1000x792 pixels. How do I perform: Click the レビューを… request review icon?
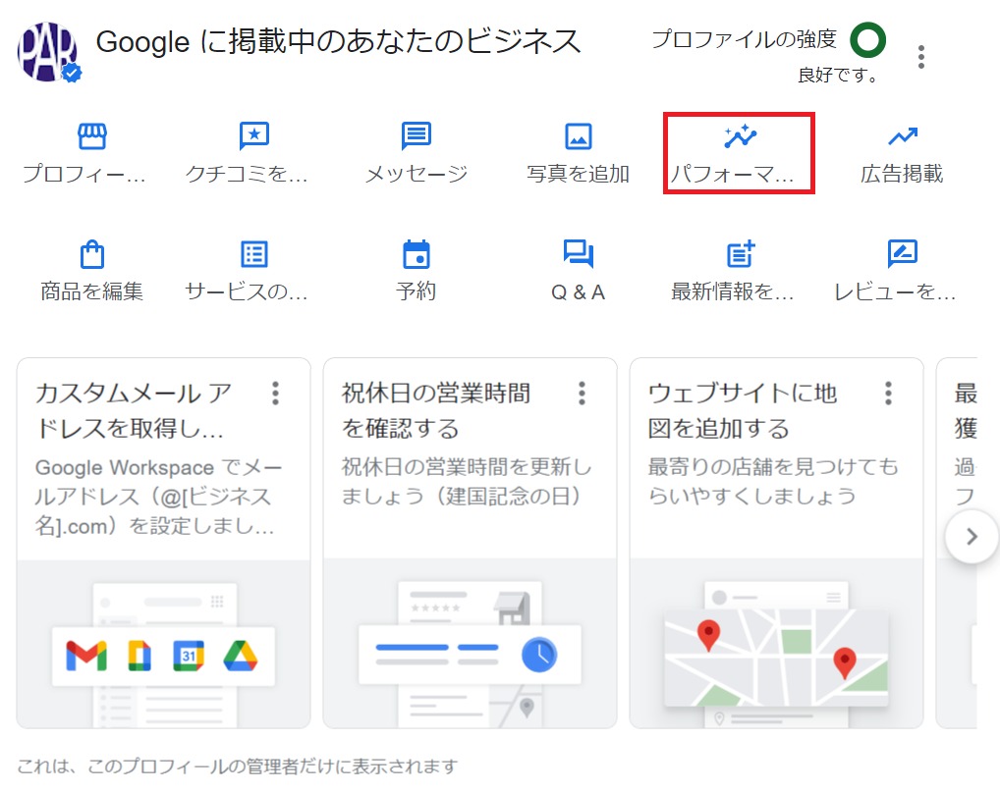pos(903,253)
